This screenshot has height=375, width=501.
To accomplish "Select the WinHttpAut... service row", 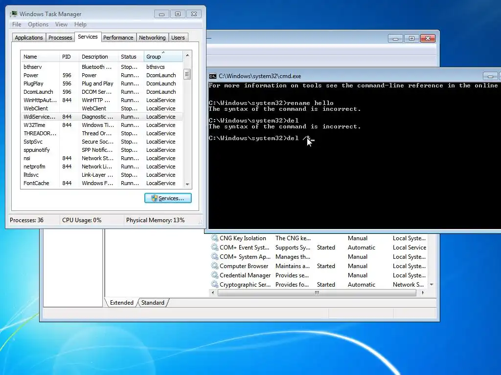I will click(x=102, y=100).
